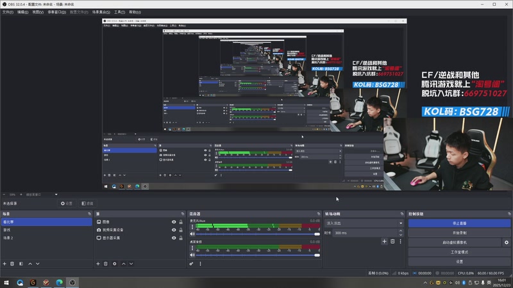Toggle lock on 显示器采集 source
513x288 pixels.
pyautogui.click(x=181, y=238)
